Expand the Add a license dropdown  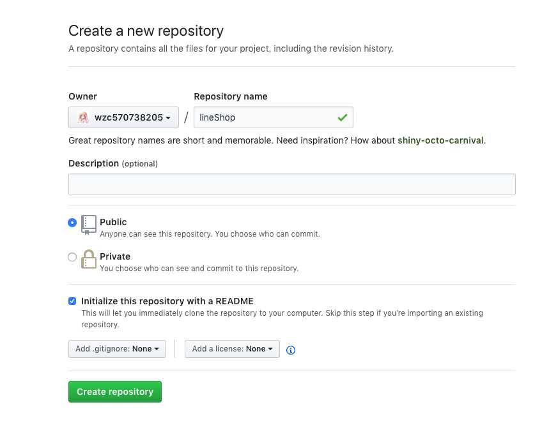point(232,349)
